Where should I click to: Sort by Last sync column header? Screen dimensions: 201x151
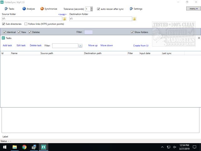[x=173, y=53]
